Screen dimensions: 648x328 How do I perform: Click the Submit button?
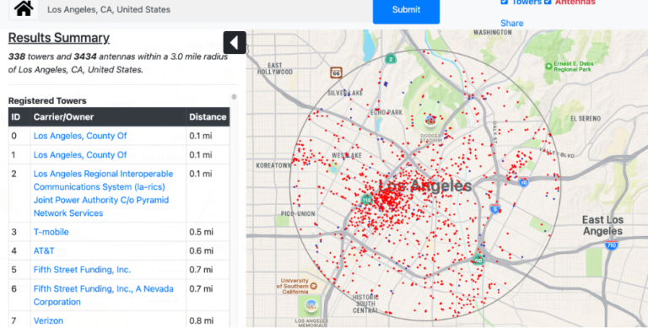406,10
